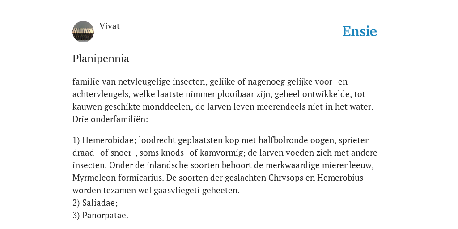Click the '3) Panorpatae.' list entry
The height and width of the screenshot is (229, 458).
[101, 216]
